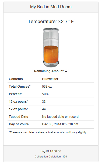The height and width of the screenshot is (165, 102).
Task: Click the Tapped Date label
Action: [x=19, y=117]
